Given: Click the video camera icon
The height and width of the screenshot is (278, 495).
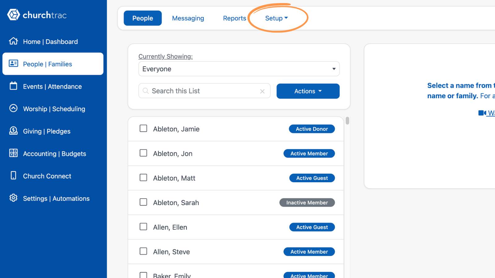Looking at the screenshot, I should 482,113.
